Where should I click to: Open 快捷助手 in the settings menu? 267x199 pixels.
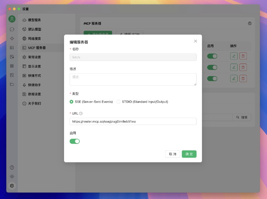[x=47, y=85]
